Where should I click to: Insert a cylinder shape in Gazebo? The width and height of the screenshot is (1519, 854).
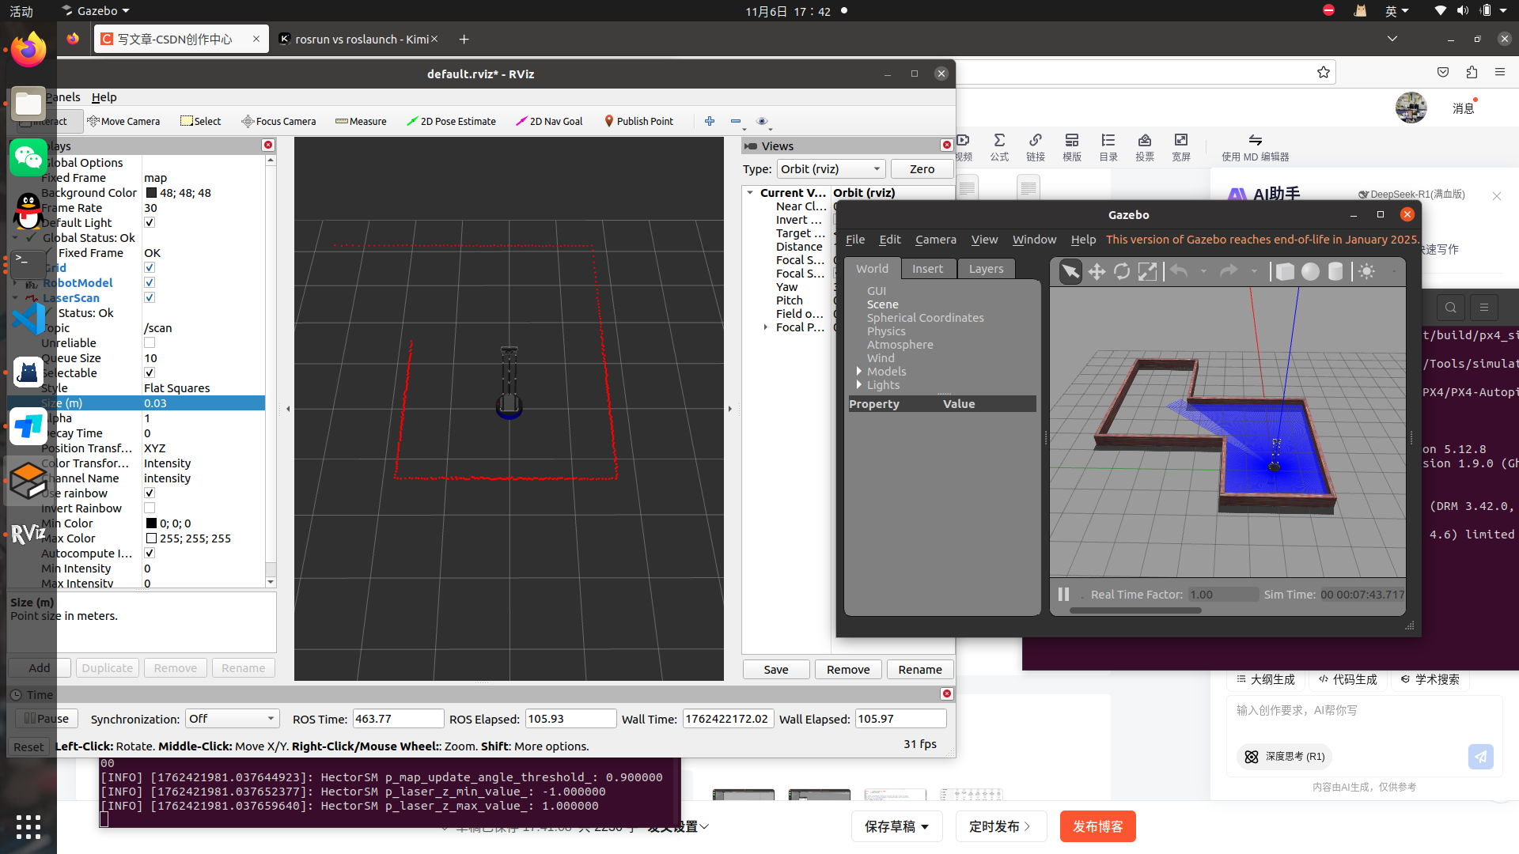coord(1335,272)
